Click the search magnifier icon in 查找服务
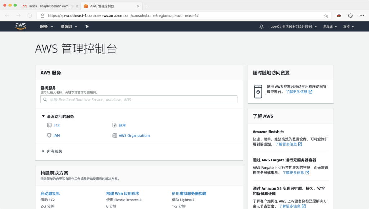This screenshot has height=209, width=369. (x=45, y=99)
